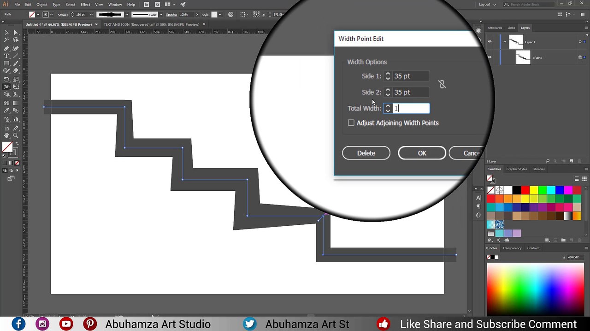Select the Rectangle tool

pos(6,63)
